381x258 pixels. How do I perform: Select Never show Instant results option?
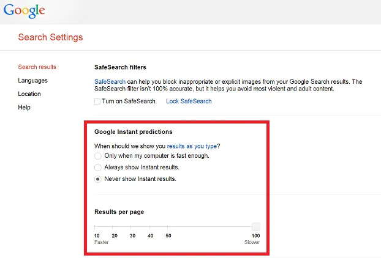97,179
